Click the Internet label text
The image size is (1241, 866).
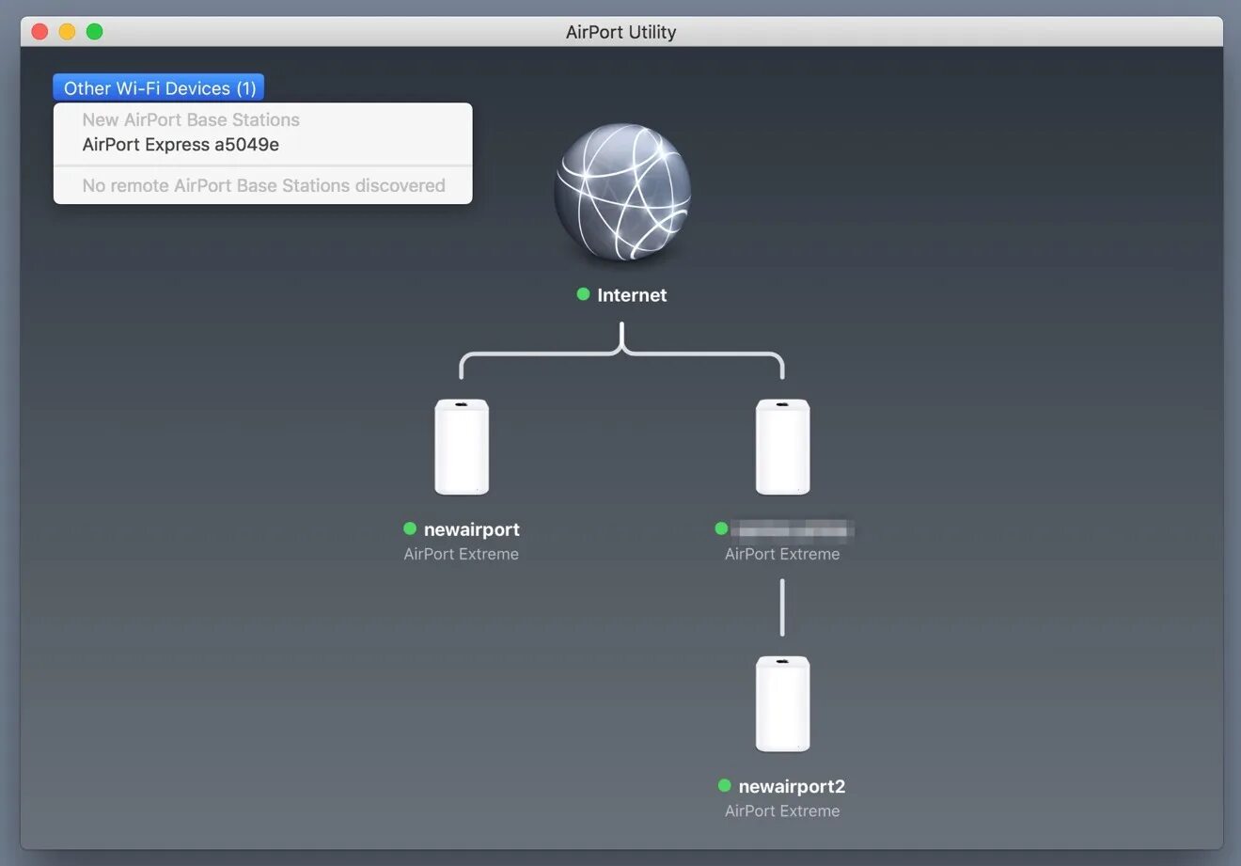pos(632,295)
